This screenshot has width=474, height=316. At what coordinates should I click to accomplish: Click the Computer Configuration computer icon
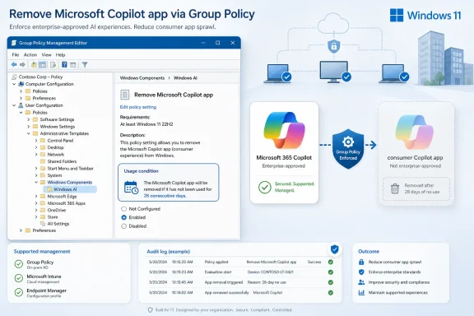tap(21, 84)
